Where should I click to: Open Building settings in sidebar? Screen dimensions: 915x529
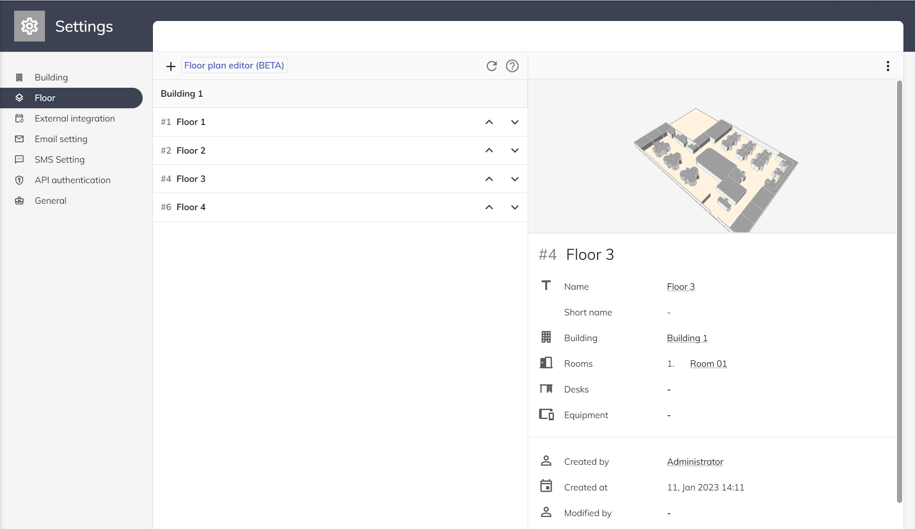(x=51, y=77)
